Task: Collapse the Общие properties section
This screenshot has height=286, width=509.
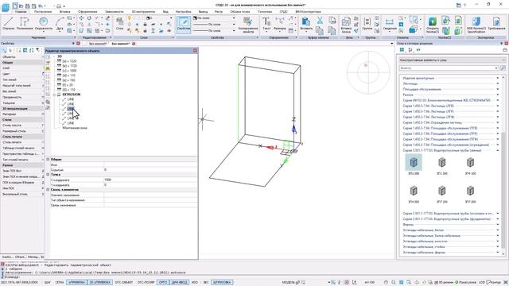Action: click(48, 160)
